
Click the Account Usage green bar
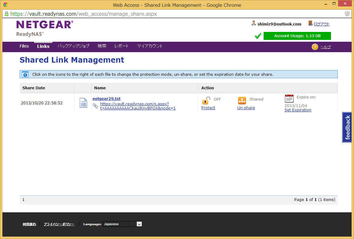(x=297, y=36)
